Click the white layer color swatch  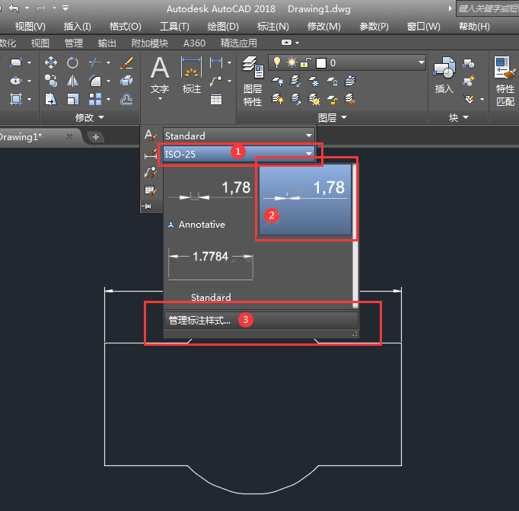click(x=321, y=62)
